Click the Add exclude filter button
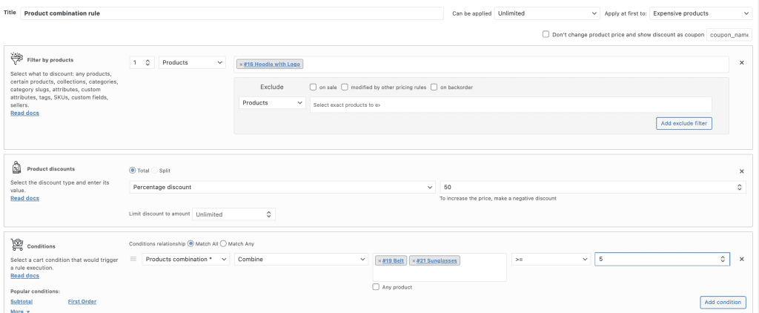759x313 pixels. [683, 123]
